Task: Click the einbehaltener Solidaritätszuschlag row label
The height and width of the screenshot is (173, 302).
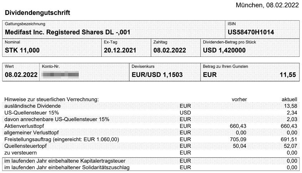Action: 66,167
